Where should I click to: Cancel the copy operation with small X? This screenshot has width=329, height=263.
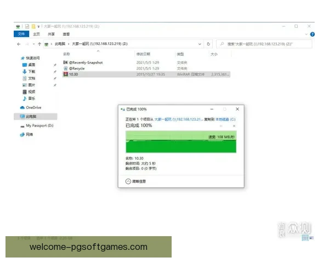coord(234,126)
